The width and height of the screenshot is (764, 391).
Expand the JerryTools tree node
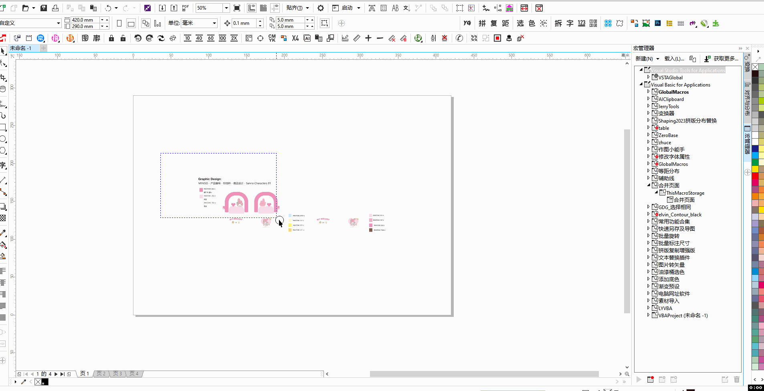click(x=648, y=106)
